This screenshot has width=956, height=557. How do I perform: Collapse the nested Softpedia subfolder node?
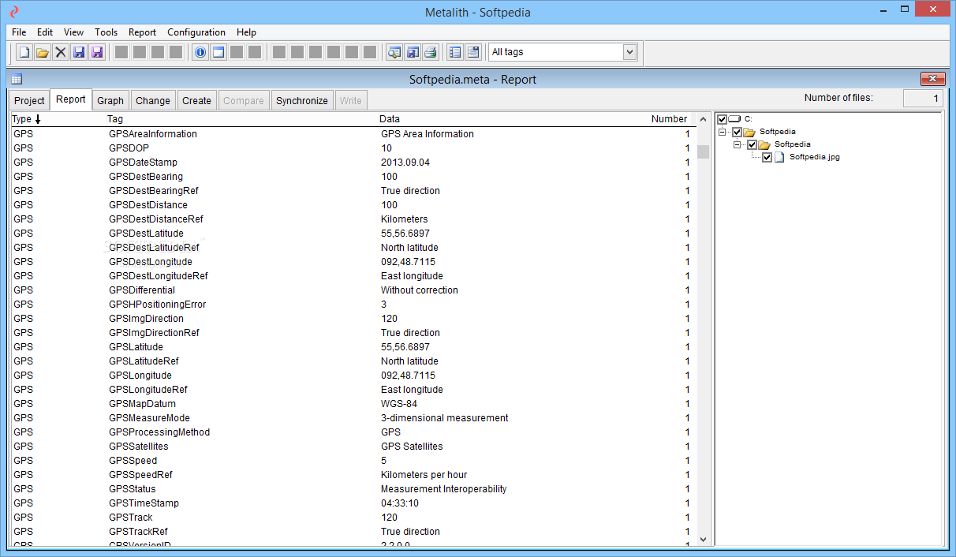tap(738, 144)
